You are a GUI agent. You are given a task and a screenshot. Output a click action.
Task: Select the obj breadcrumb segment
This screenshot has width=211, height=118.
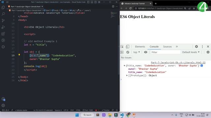click(x=72, y=10)
